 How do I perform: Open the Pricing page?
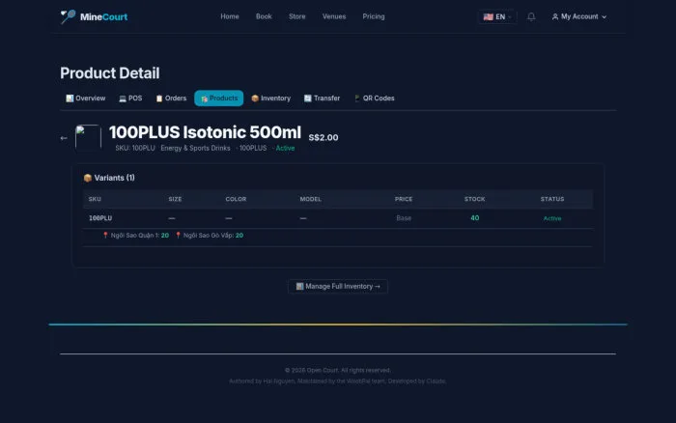[x=374, y=16]
